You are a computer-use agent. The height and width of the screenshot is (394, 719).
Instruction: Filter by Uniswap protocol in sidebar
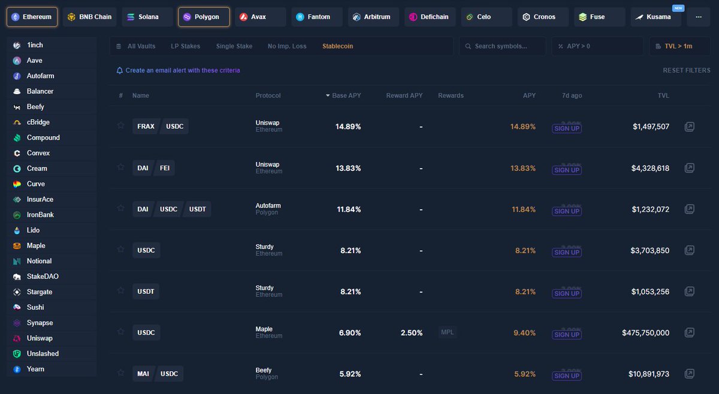point(52,338)
